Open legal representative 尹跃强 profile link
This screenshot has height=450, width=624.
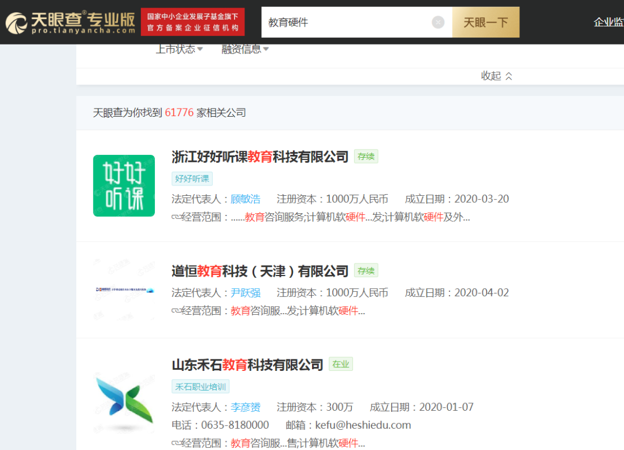pyautogui.click(x=246, y=293)
